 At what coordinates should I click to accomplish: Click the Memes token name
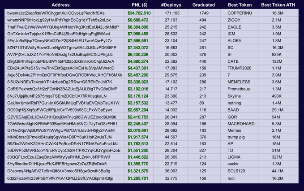235,130
